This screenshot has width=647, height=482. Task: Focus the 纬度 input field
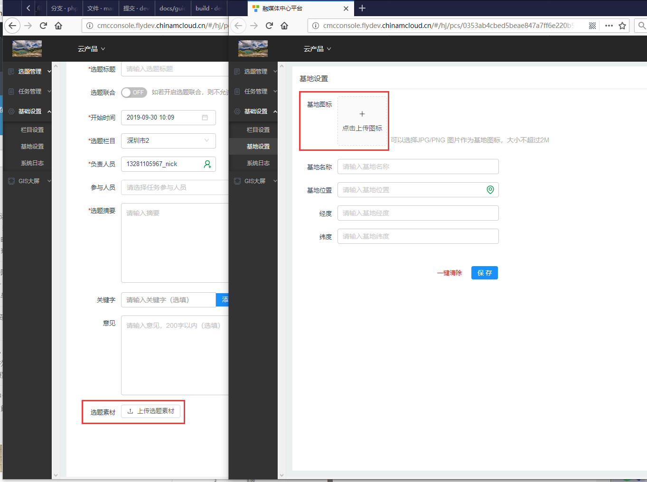click(418, 236)
